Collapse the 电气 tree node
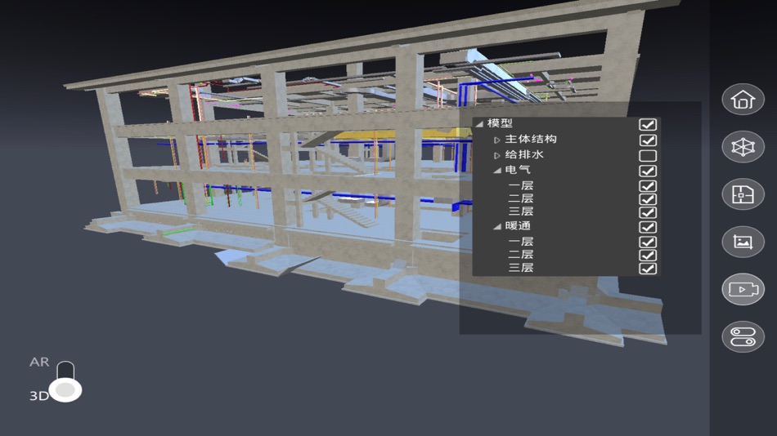Screen dimensions: 777x436 pos(497,171)
